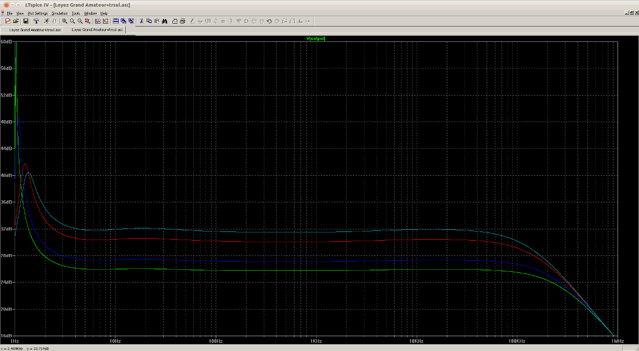Click the Close All Windows icon

[131, 21]
